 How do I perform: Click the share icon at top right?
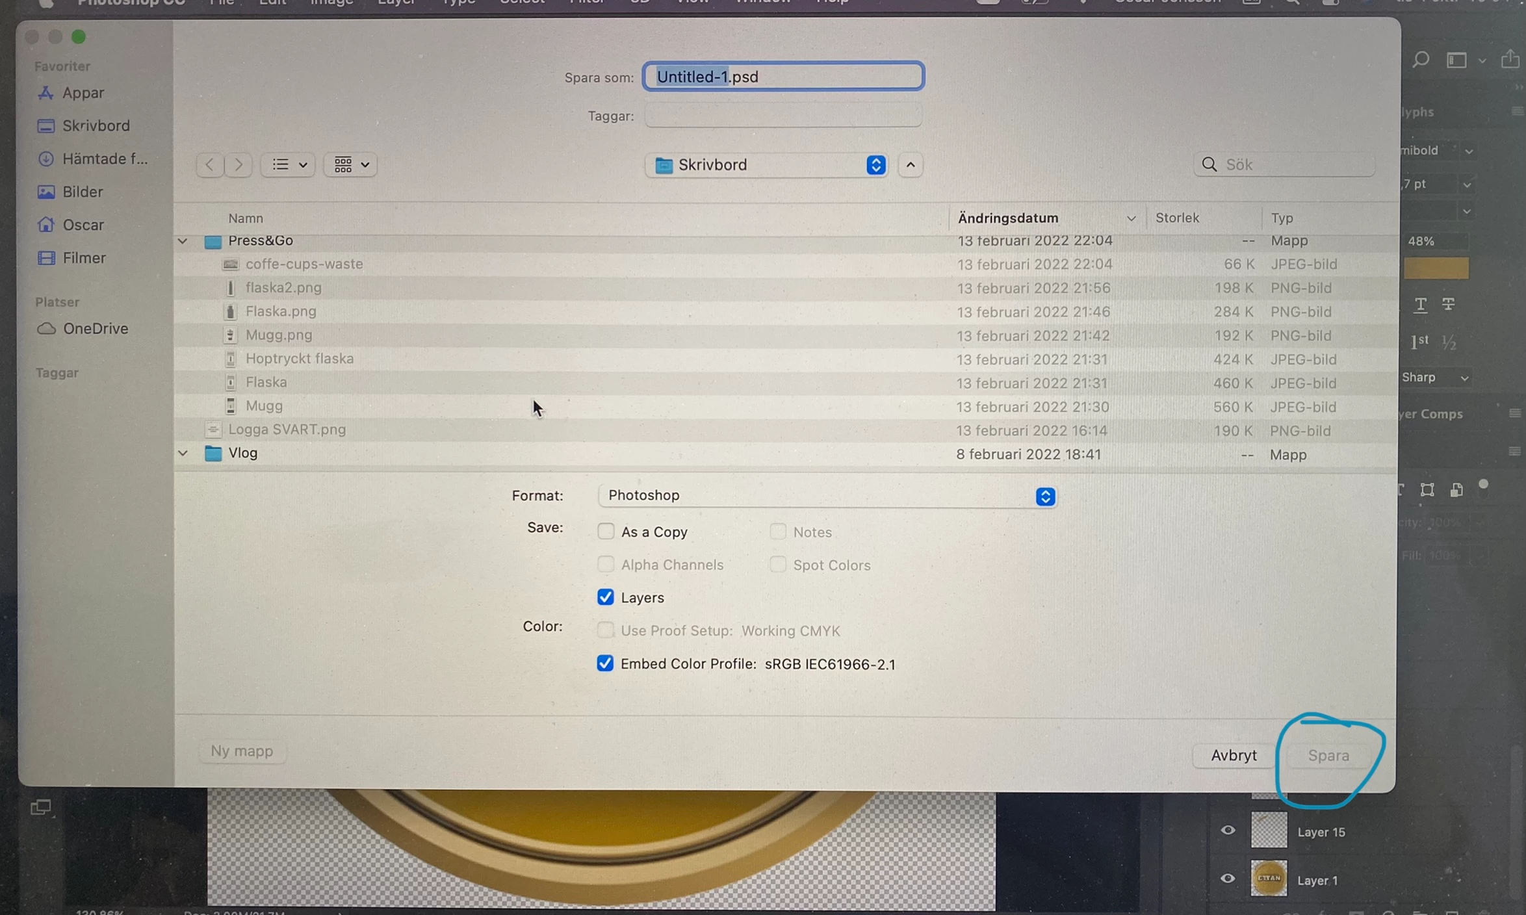pyautogui.click(x=1510, y=60)
